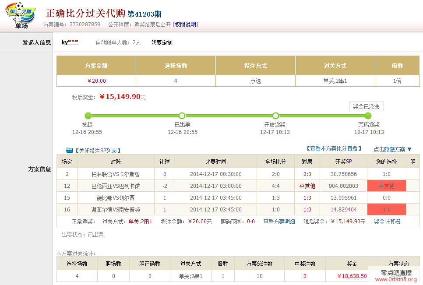Click the 已出票 progress node
423x285 pixels.
click(x=182, y=116)
